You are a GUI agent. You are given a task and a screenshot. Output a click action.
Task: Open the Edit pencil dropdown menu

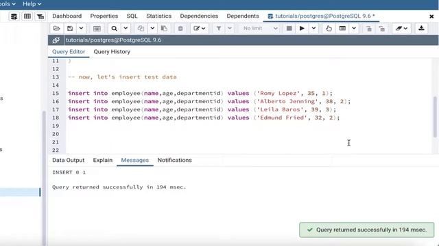click(x=200, y=28)
